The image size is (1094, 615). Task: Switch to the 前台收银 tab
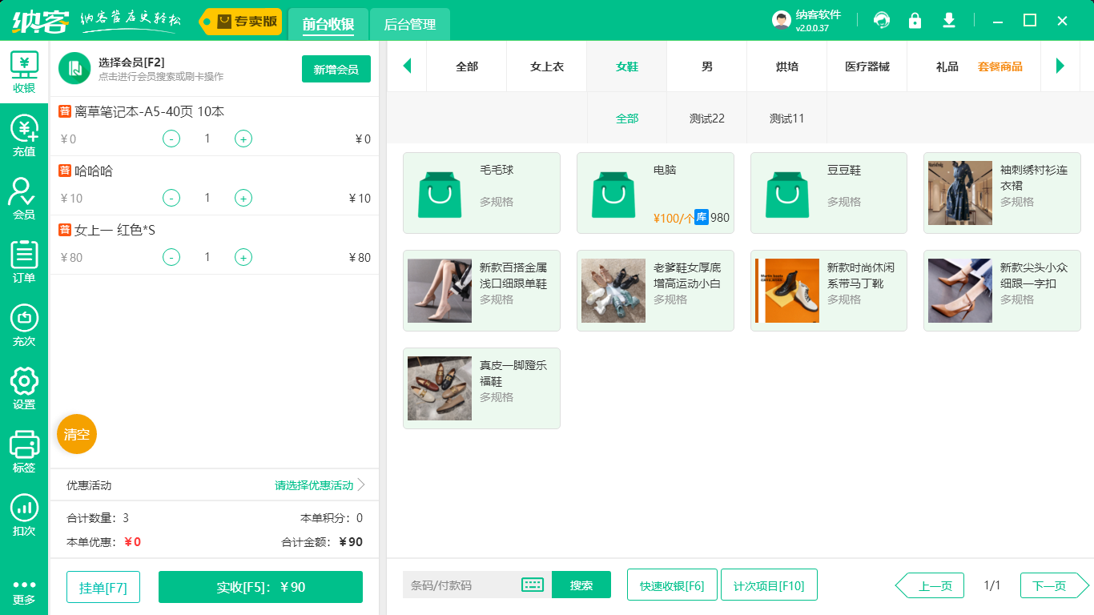328,24
